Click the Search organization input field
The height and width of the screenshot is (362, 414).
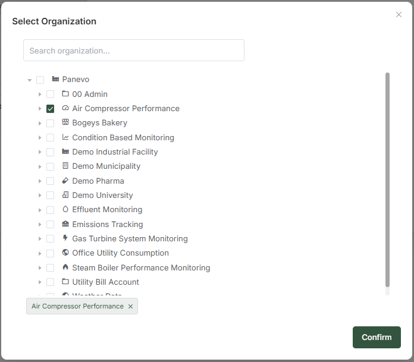pyautogui.click(x=134, y=51)
